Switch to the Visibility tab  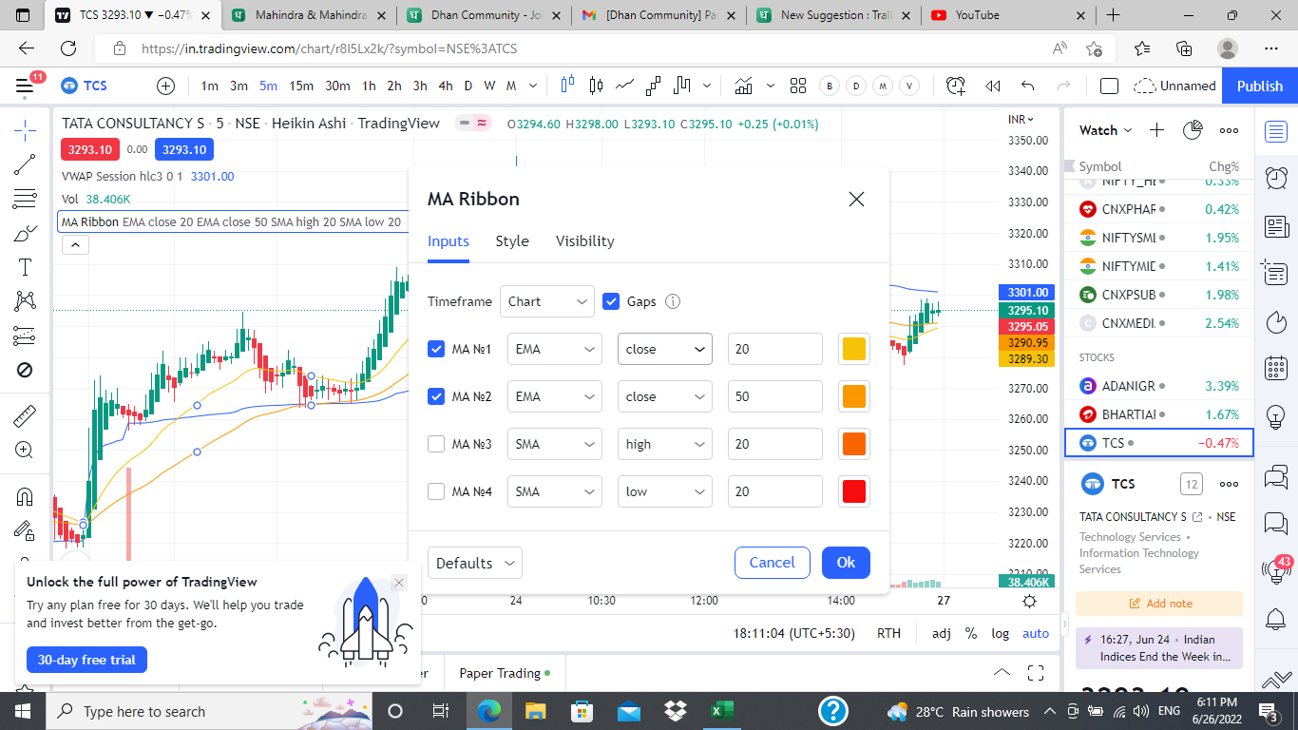pos(584,241)
